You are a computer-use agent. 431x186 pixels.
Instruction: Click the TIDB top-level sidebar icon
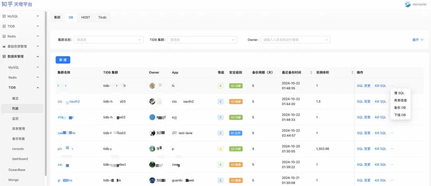(4, 26)
